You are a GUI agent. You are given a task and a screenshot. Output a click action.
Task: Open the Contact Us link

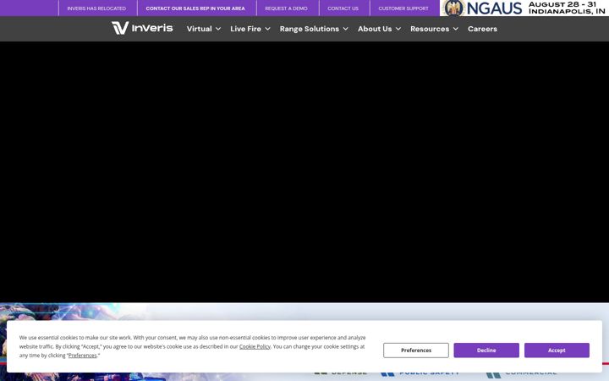pyautogui.click(x=343, y=8)
